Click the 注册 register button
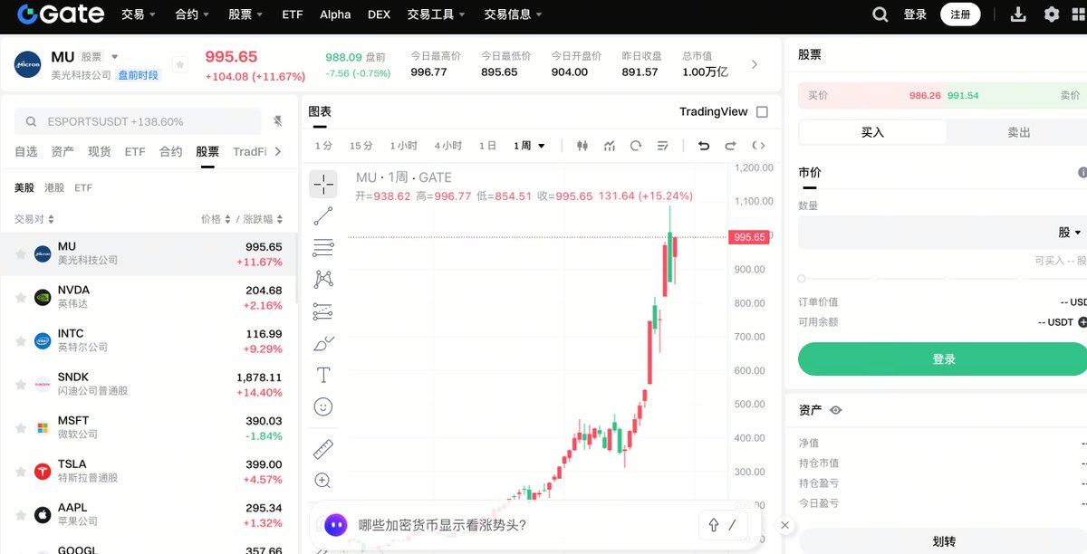The width and height of the screenshot is (1087, 554). coord(960,14)
